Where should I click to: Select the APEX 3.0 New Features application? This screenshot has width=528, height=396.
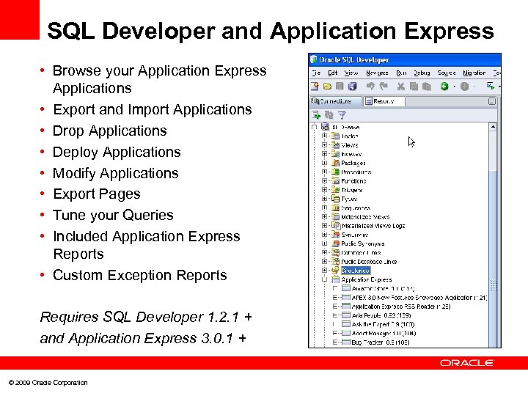click(419, 297)
